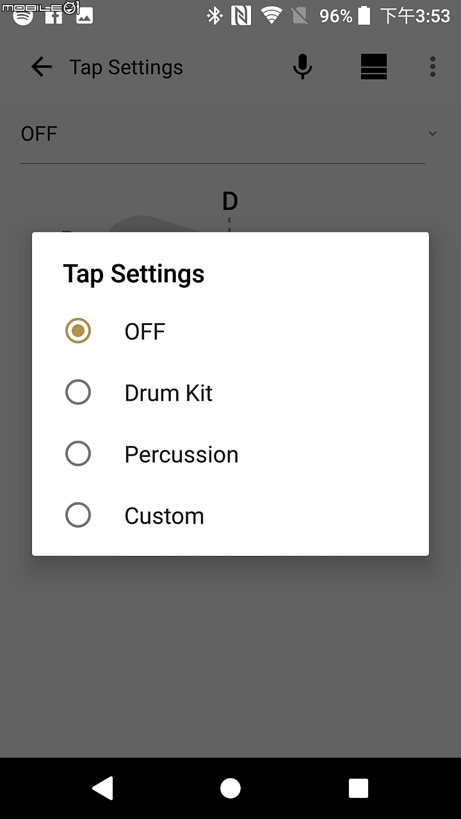Tap the Recent Apps square button
Screen dimensions: 461x819
359,788
